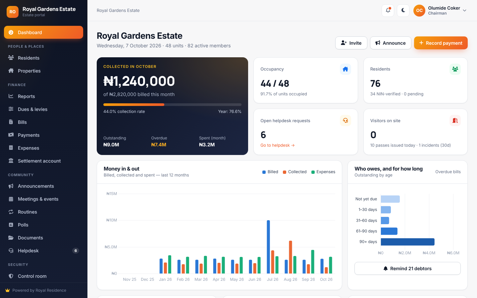Click the Helpdesk headset icon in sidebar

pyautogui.click(x=11, y=251)
